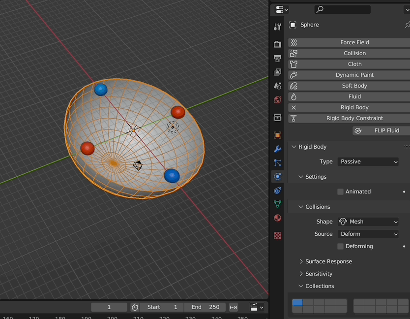Open the Object Constraints properties tab
This screenshot has height=319, width=410.
point(277,191)
